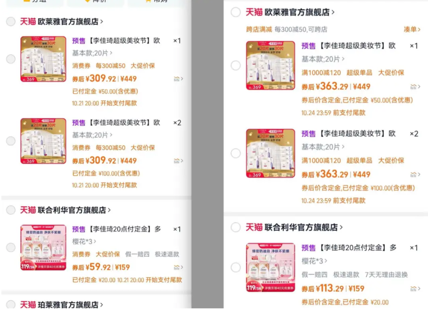The height and width of the screenshot is (311, 428).
Task: View price trend icon next to ¥59.92
Action: point(178,267)
